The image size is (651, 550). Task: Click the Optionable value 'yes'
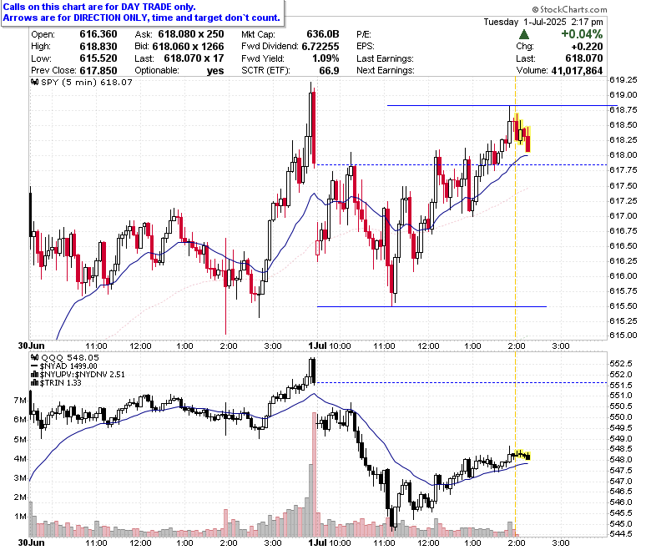coord(215,71)
